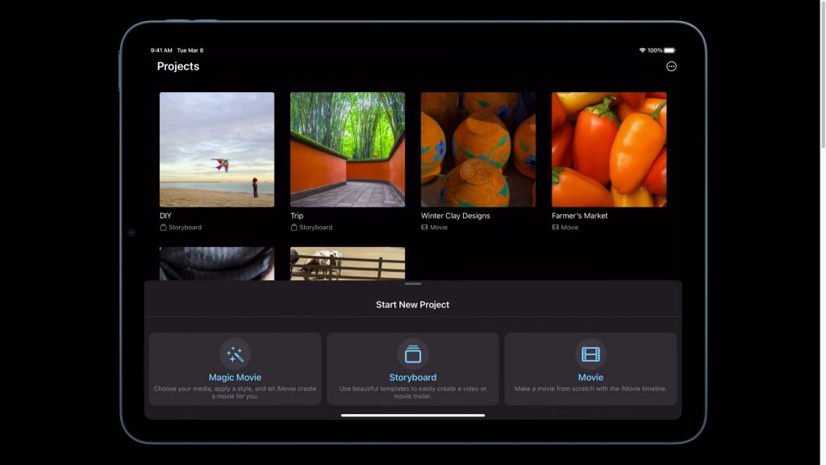Open the Trip bamboo path thumbnail
This screenshot has width=826, height=465.
pyautogui.click(x=348, y=149)
